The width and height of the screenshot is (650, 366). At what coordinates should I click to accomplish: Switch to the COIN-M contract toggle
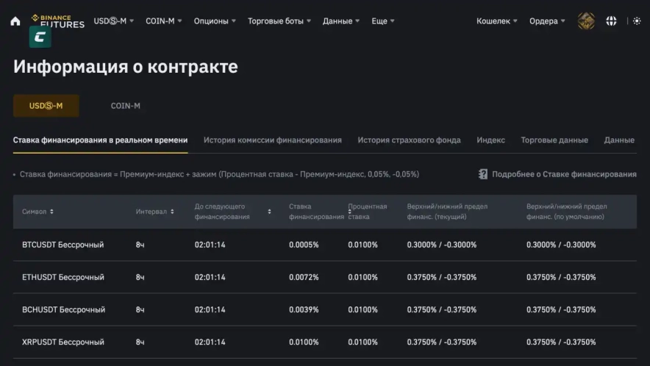pos(126,106)
